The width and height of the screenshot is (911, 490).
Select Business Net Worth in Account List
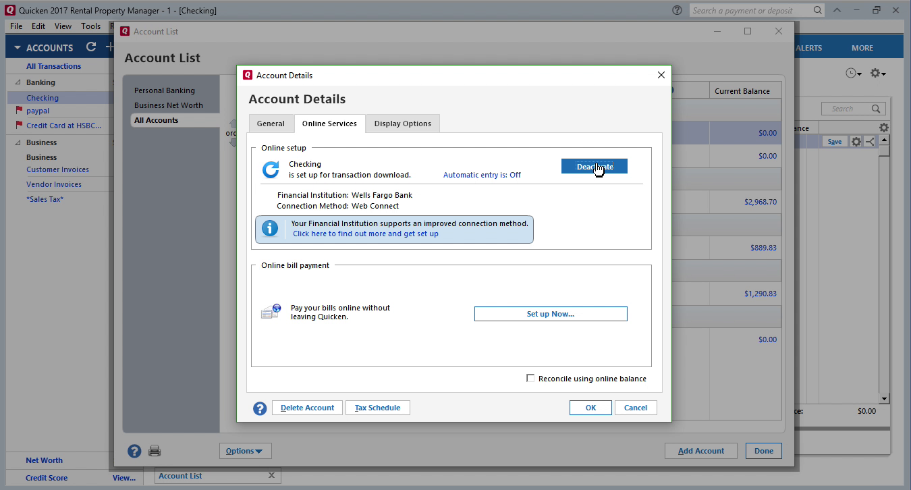[169, 105]
